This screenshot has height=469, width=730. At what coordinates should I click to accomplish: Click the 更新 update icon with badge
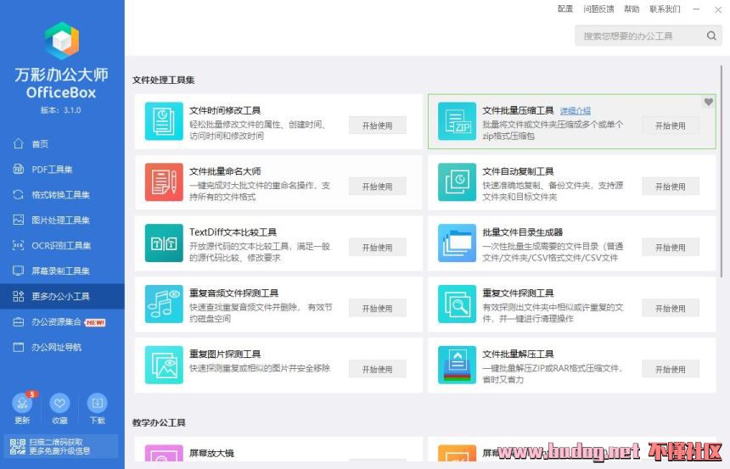22,403
